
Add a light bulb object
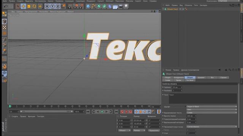[126, 6]
